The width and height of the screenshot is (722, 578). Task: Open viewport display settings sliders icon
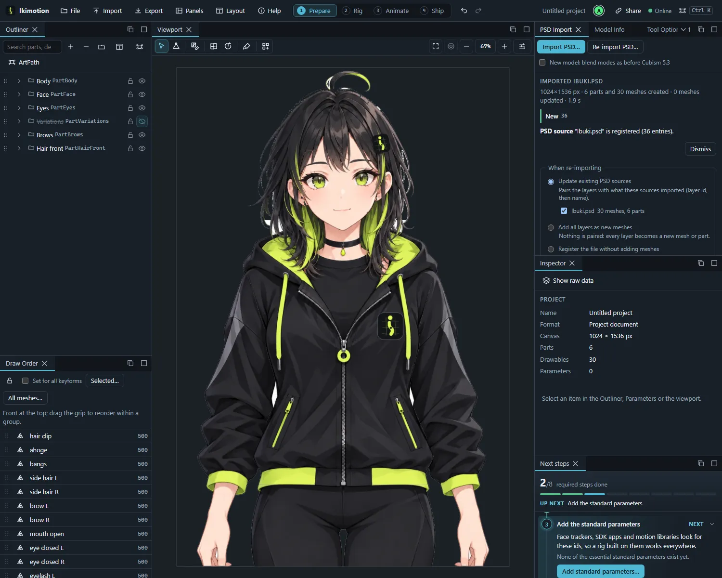click(522, 46)
